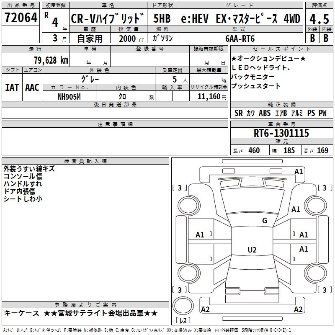Image resolution: width=335 pixels, height=335 pixels.
Task: Select the interior color クロ
Action: pos(122,97)
